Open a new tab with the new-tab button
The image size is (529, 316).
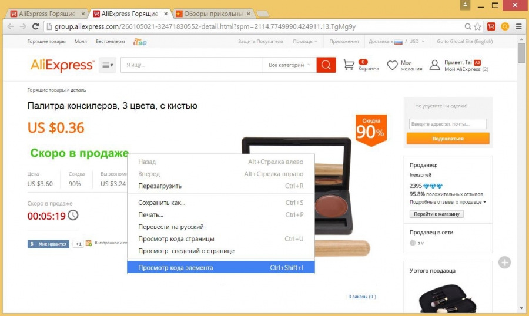[263, 14]
